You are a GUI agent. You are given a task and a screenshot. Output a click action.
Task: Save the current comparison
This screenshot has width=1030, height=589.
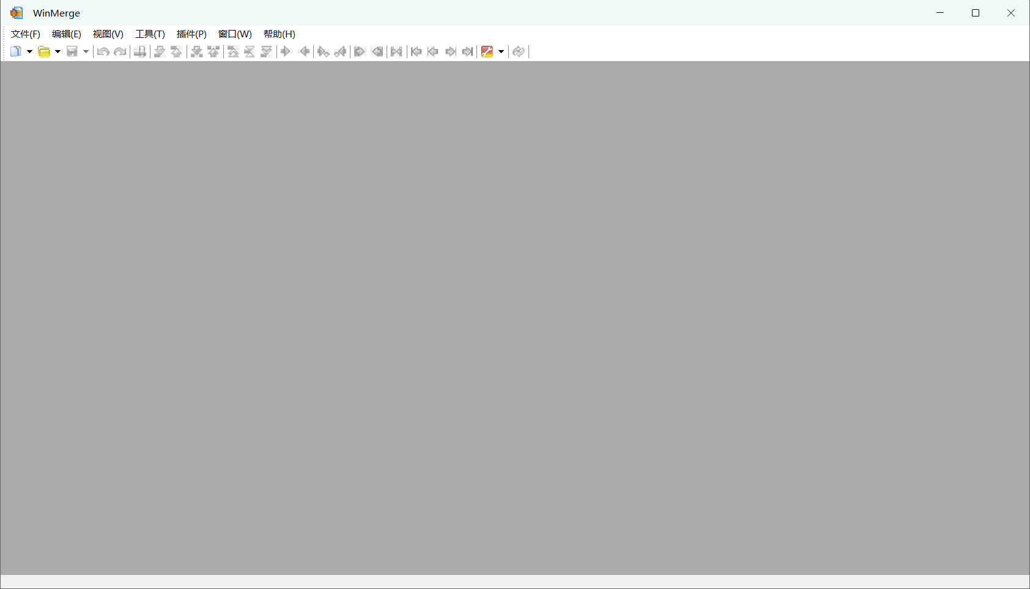(72, 51)
